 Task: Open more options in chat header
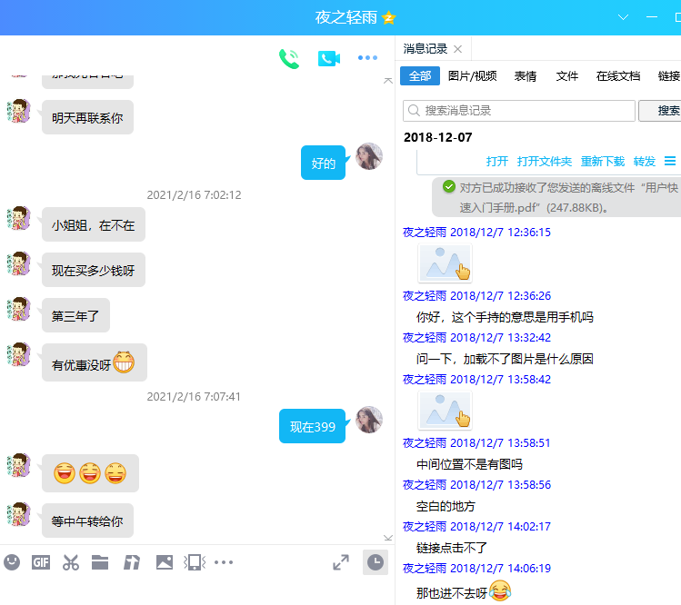point(367,59)
